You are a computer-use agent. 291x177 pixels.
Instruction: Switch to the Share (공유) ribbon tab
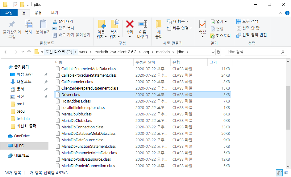(x=38, y=13)
